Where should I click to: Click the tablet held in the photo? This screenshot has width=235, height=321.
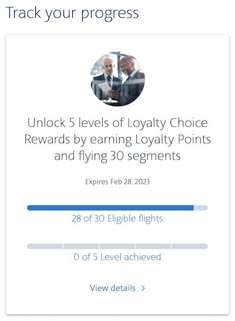(106, 88)
